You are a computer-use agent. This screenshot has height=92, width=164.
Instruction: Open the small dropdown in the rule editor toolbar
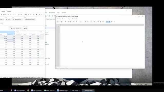click(80, 22)
